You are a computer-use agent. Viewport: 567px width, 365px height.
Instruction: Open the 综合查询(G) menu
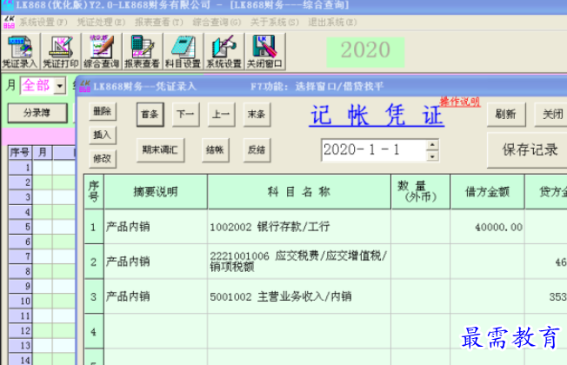[x=217, y=23]
